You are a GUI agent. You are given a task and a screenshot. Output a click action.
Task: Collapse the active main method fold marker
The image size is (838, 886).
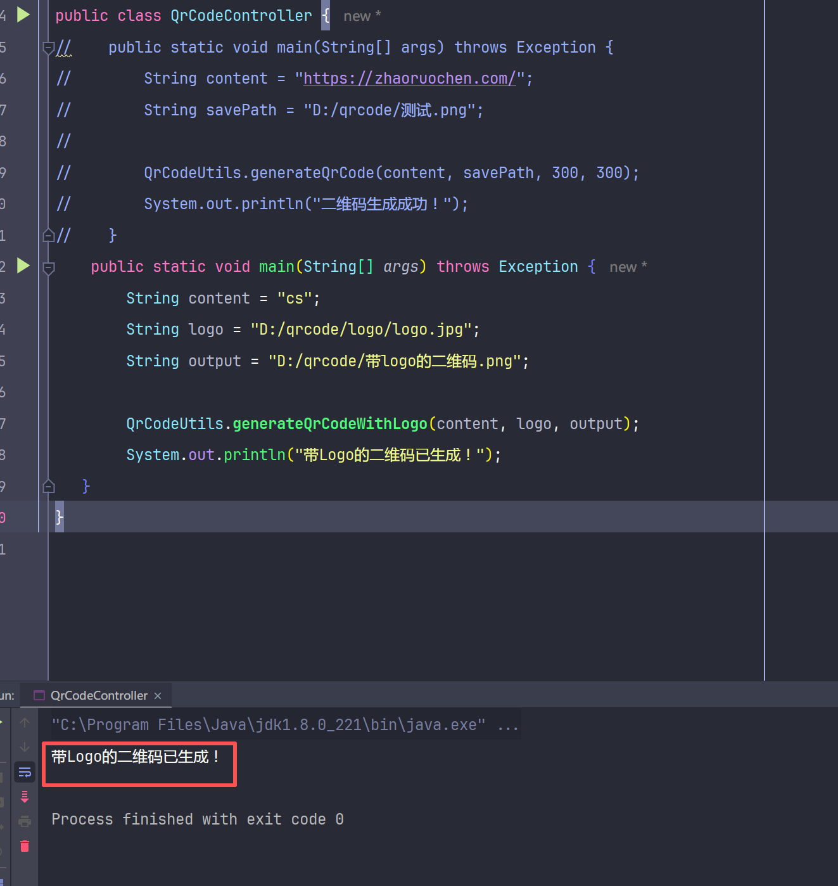pyautogui.click(x=48, y=267)
